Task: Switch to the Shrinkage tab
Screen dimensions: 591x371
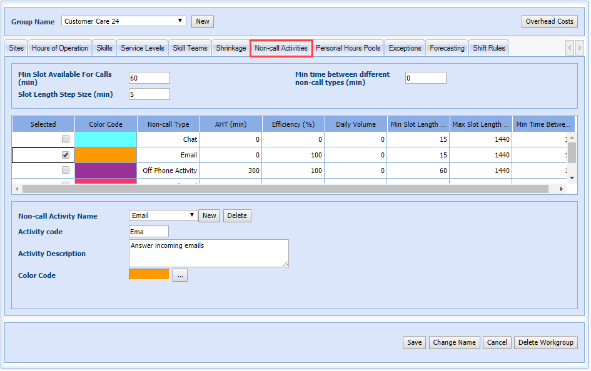Action: (231, 48)
